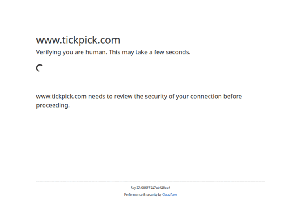The image size is (301, 201).
Task: Click the Ray ID code 986ff217ab428cc4
Action: coord(156,188)
